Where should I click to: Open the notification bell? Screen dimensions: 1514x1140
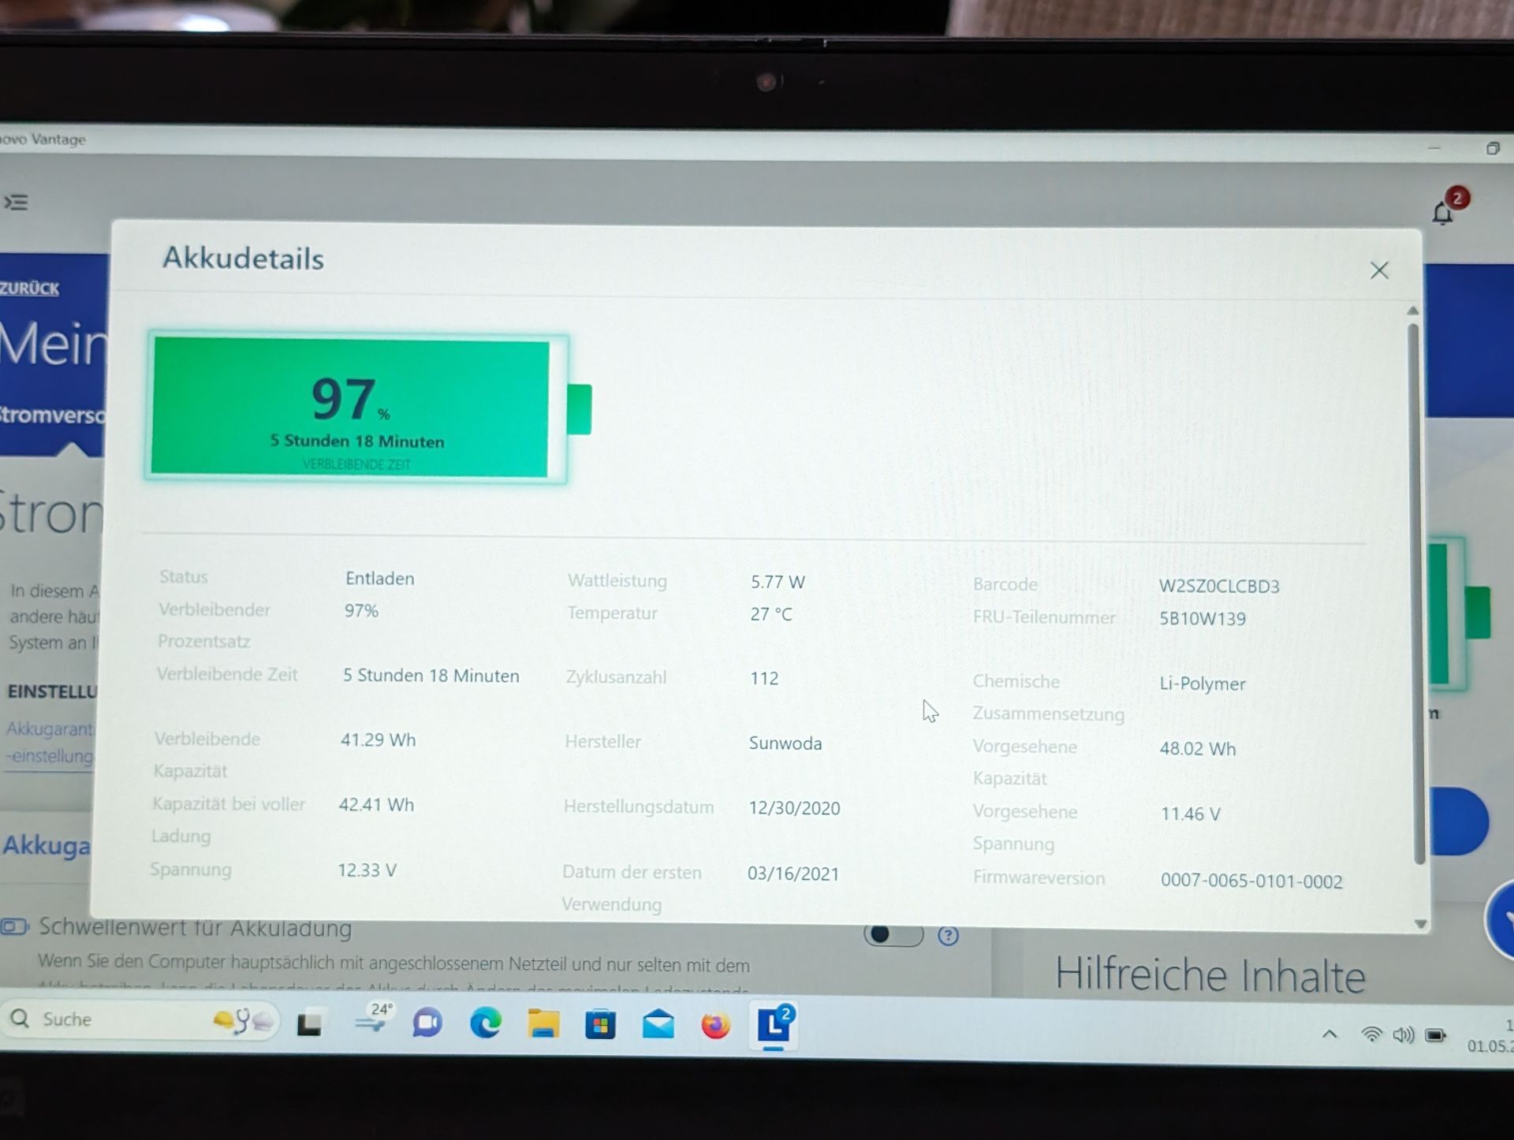[x=1442, y=213]
